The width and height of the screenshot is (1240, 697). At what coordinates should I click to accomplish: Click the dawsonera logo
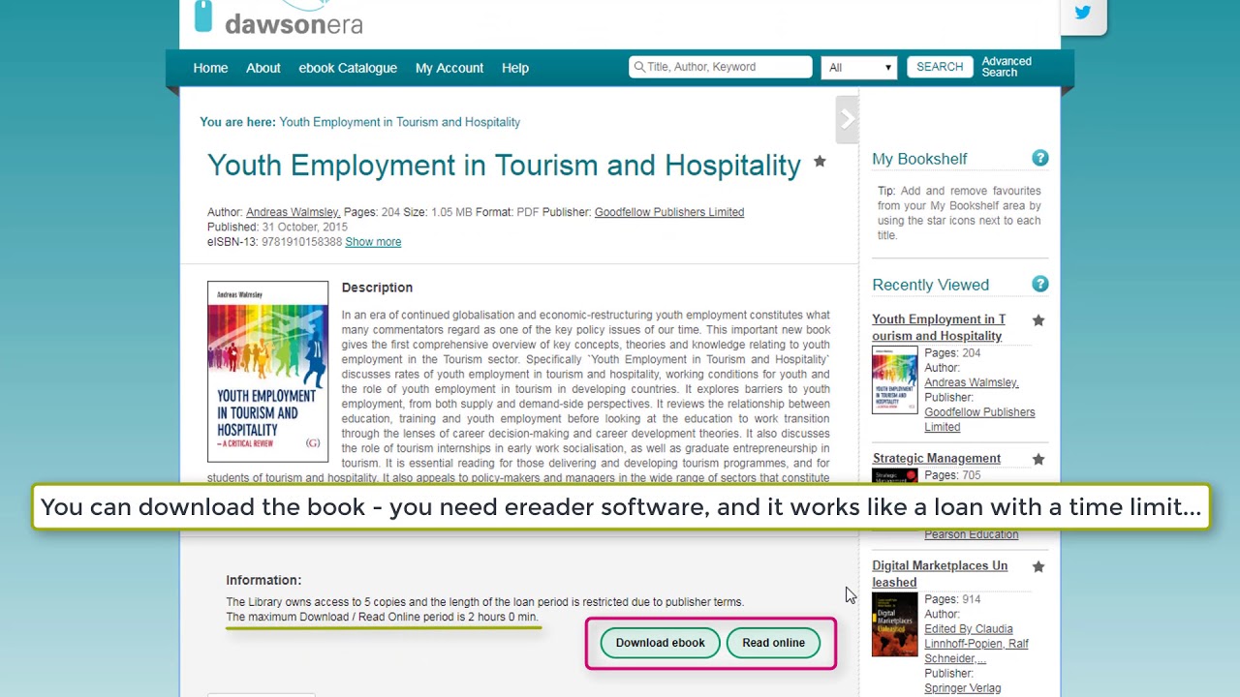(x=279, y=18)
